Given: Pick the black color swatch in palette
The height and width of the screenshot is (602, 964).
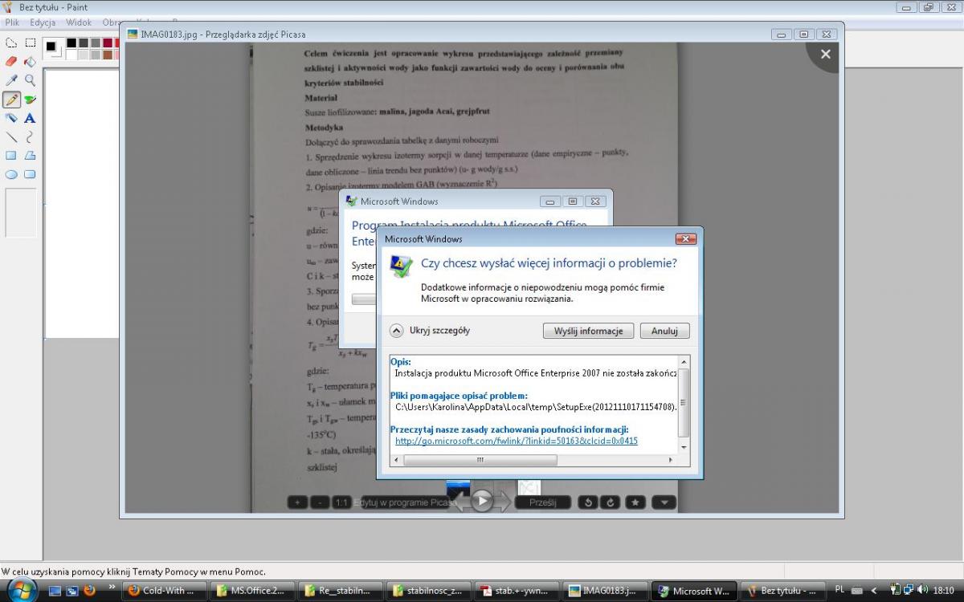Looking at the screenshot, I should click(x=71, y=43).
